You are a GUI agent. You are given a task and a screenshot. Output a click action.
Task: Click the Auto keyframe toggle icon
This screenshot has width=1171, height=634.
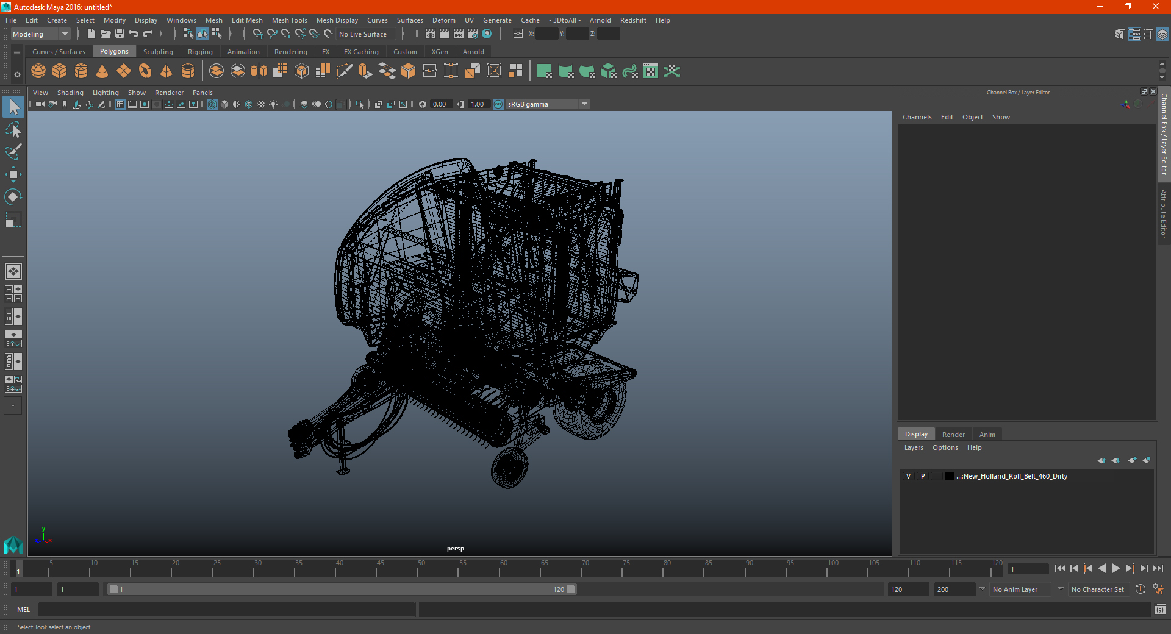(1141, 589)
